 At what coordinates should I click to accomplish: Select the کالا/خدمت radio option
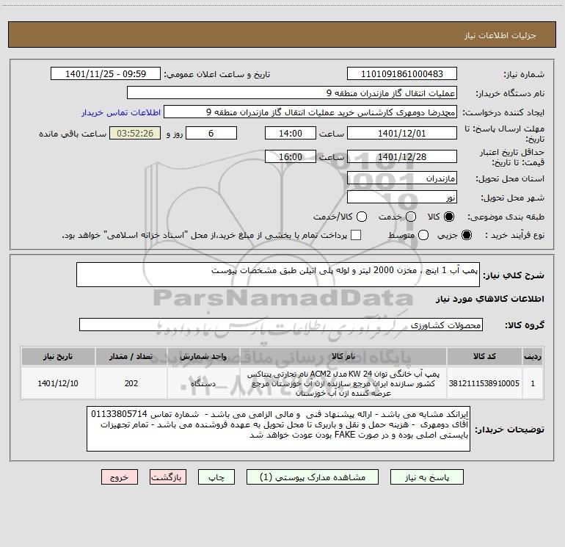point(362,217)
